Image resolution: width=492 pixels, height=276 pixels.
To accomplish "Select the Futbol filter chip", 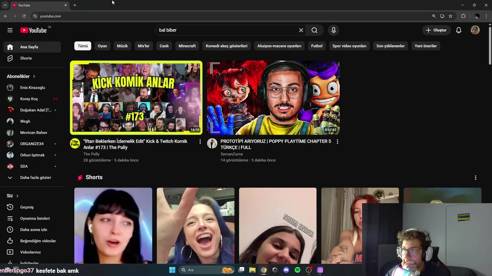I will coord(317,46).
